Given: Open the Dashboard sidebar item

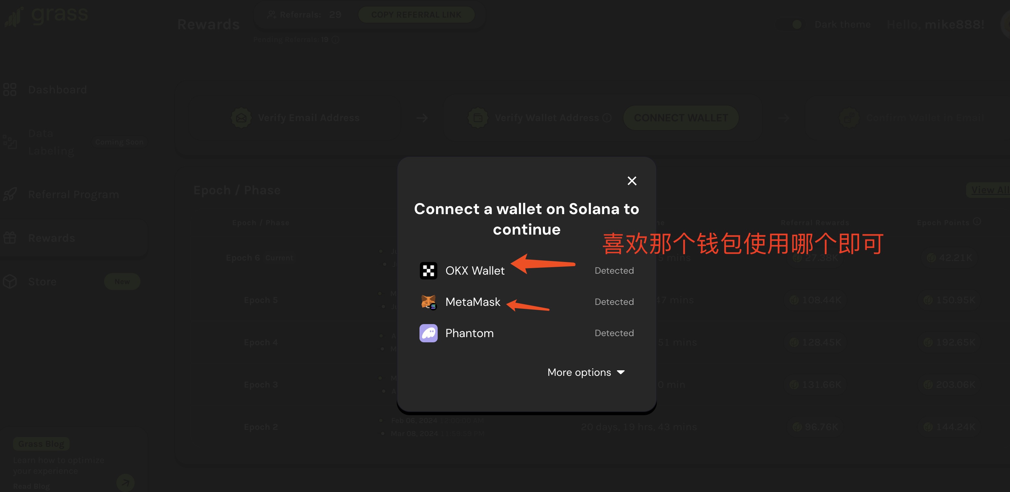Looking at the screenshot, I should pyautogui.click(x=57, y=89).
